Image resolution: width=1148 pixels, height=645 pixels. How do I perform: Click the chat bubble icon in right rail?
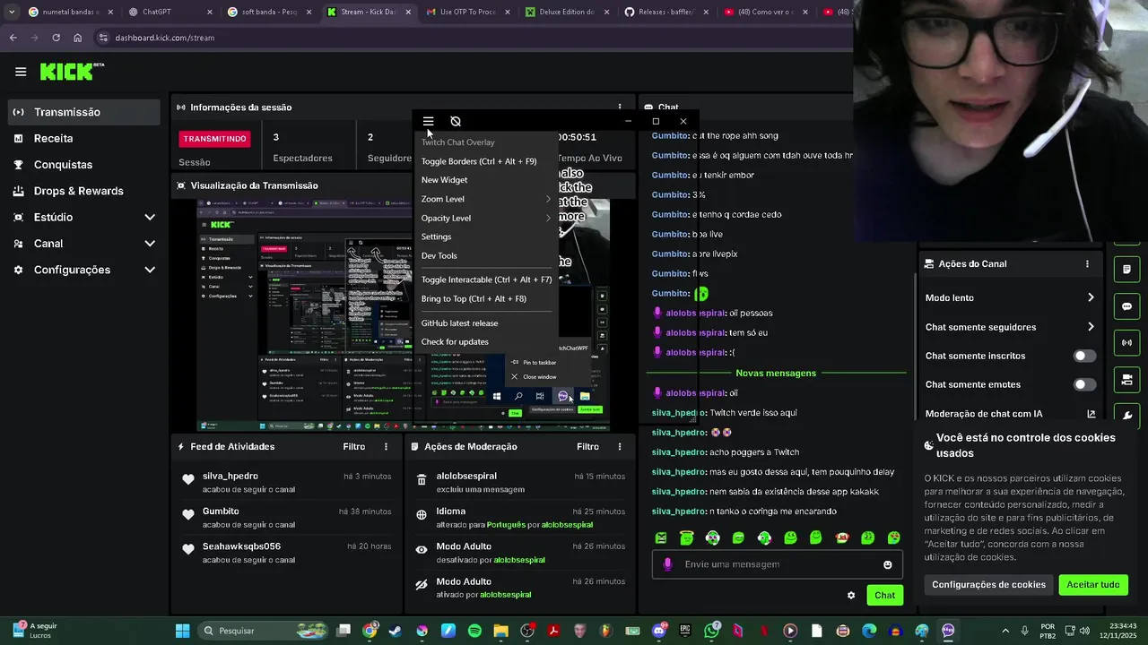click(1126, 305)
